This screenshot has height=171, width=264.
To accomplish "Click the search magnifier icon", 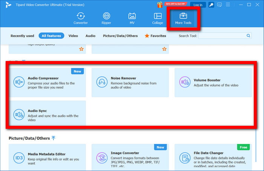I will click(x=248, y=36).
